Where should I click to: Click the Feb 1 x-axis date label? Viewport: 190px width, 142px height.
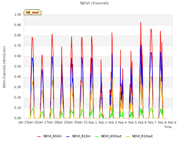tap(93, 122)
